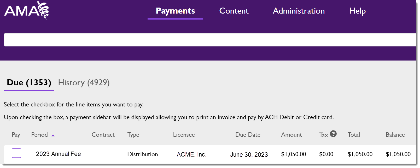Sort by the Type column header
420x168 pixels.
point(133,135)
